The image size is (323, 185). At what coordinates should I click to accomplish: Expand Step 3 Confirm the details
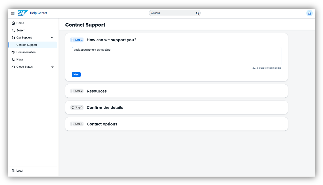[105, 107]
